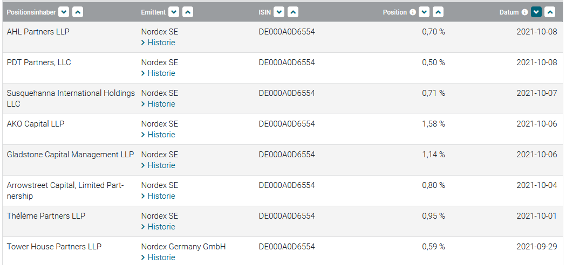Toggle active Datum descending sort

(536, 12)
